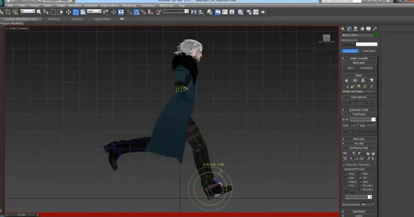Click the Bend Horizontal spinner arrows
The image size is (414, 217).
coord(373,204)
